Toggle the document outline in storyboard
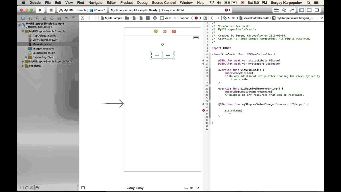 coord(83,188)
